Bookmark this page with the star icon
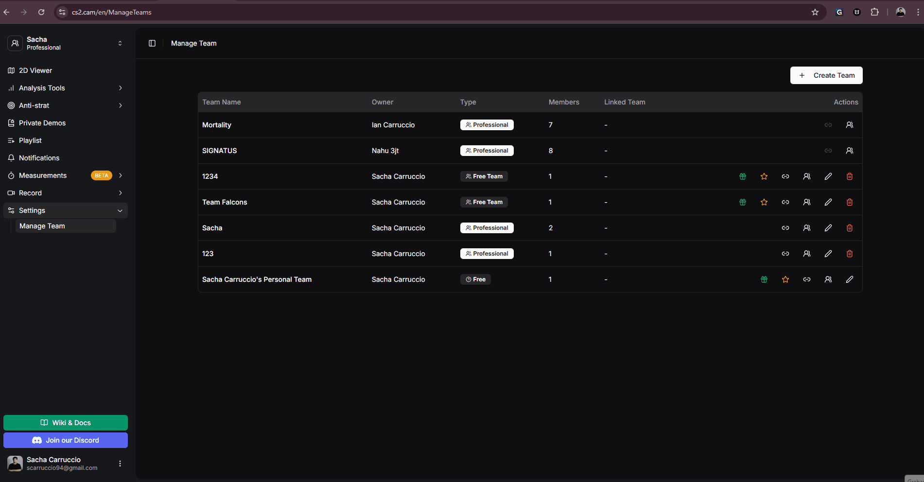This screenshot has height=482, width=924. coord(815,12)
